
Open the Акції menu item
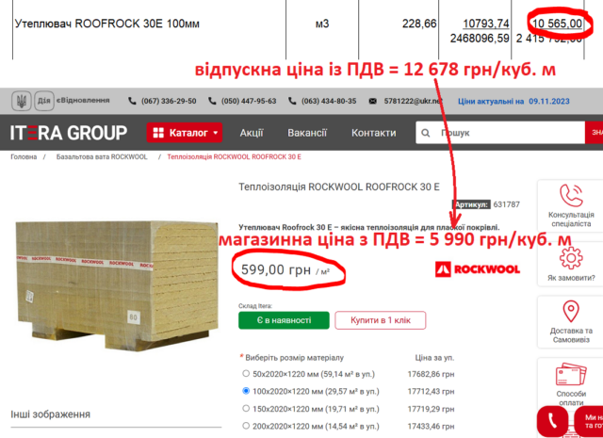(x=252, y=133)
